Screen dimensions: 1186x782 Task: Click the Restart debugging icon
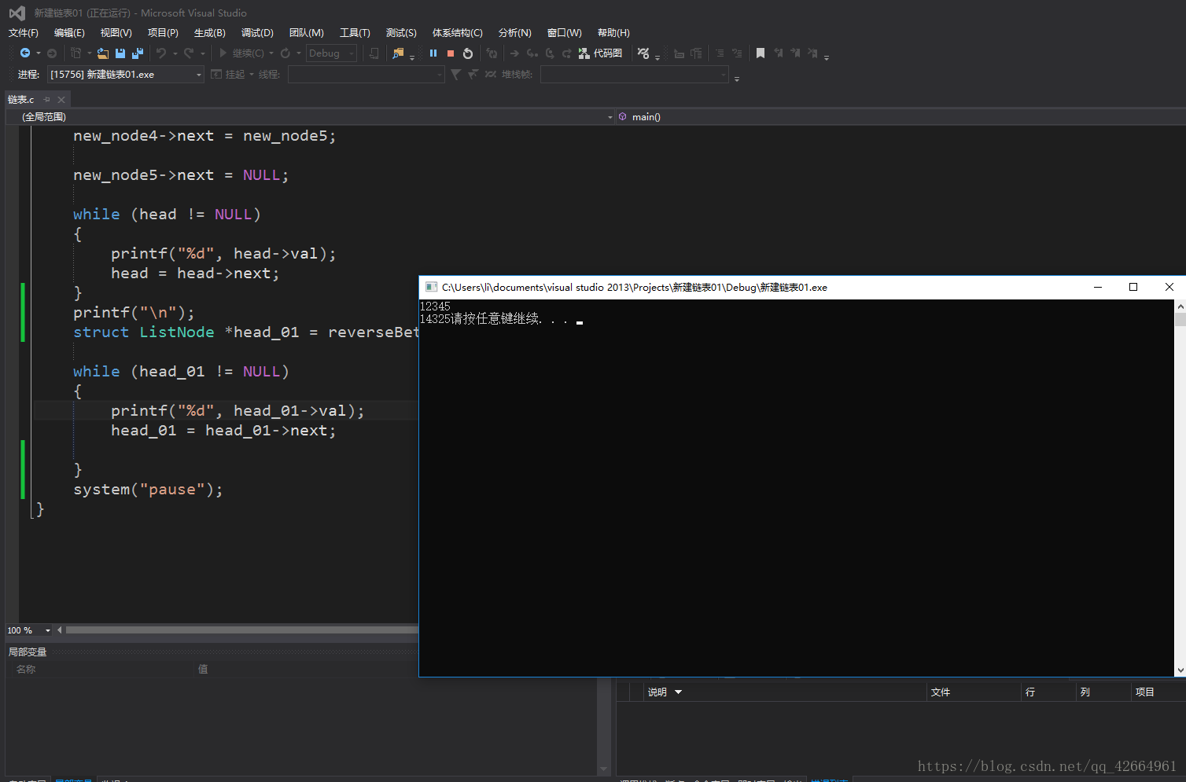468,53
